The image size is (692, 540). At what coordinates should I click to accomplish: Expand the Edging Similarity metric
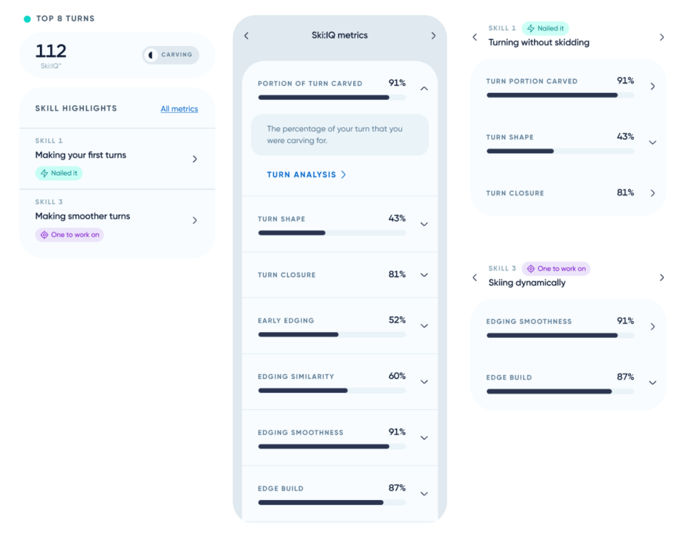click(x=424, y=382)
